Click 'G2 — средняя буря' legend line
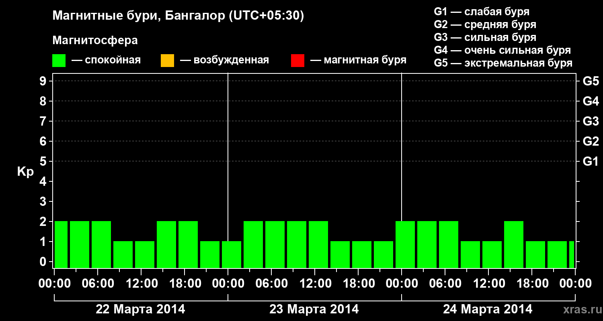The image size is (603, 321). coord(485,24)
